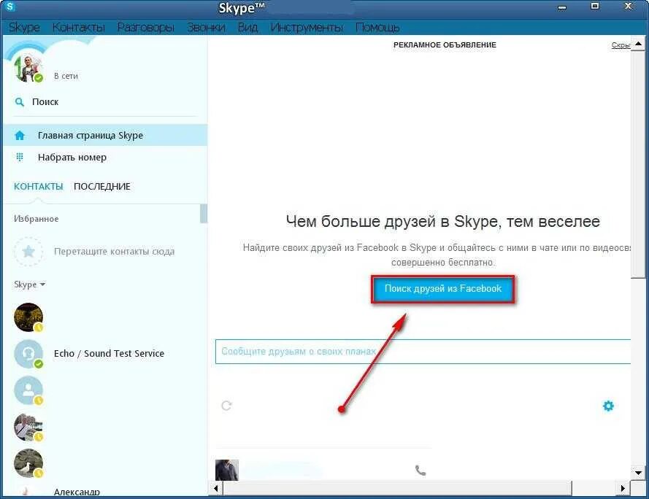The height and width of the screenshot is (499, 649).
Task: Select the first contact with dark avatar
Action: point(28,317)
